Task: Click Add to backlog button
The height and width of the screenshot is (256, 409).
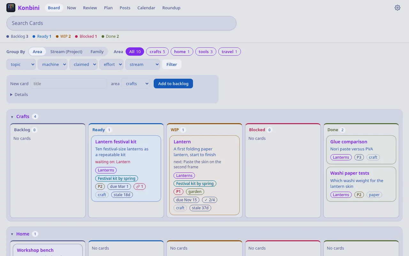Action: (x=173, y=84)
